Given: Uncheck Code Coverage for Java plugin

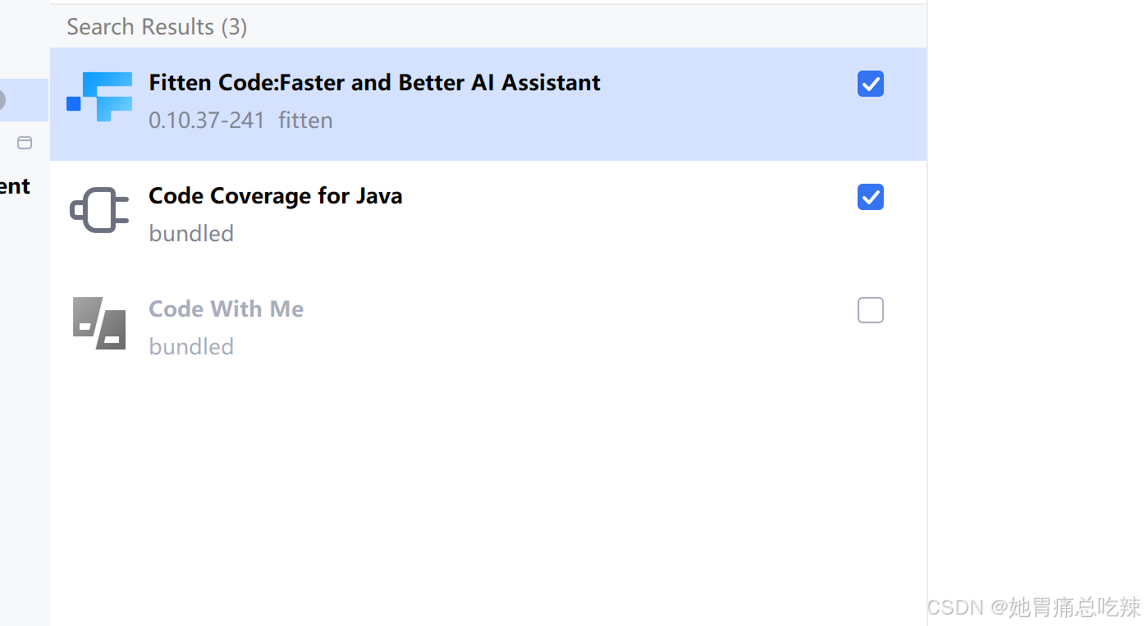Looking at the screenshot, I should click(x=870, y=197).
